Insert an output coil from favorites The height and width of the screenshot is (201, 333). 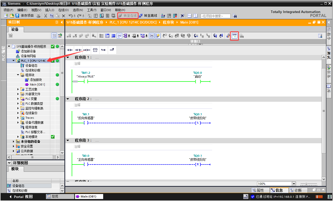[x=86, y=50]
